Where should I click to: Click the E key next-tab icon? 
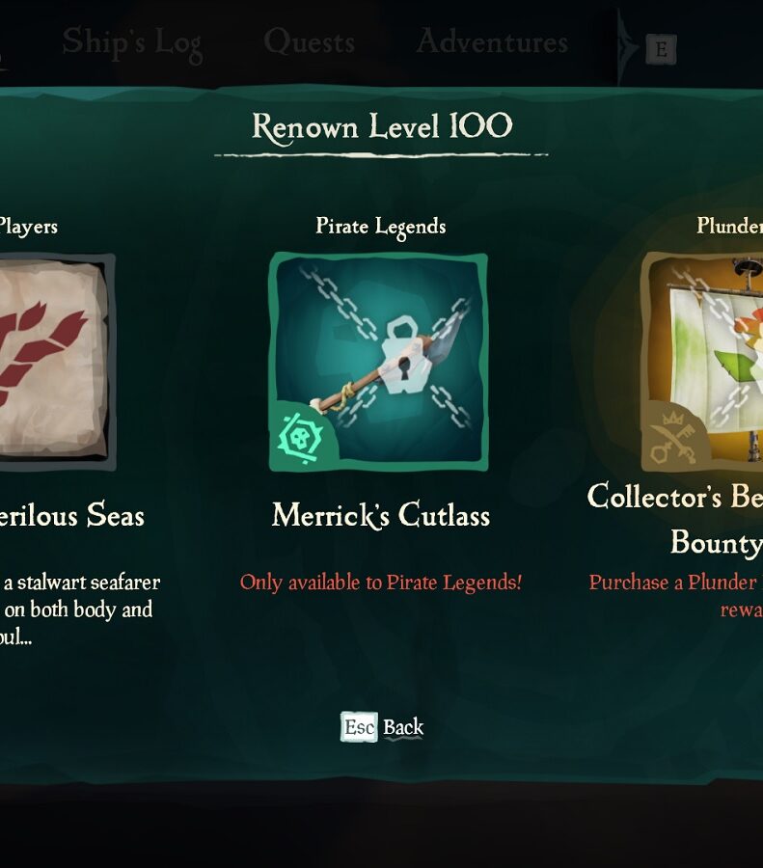click(x=661, y=50)
